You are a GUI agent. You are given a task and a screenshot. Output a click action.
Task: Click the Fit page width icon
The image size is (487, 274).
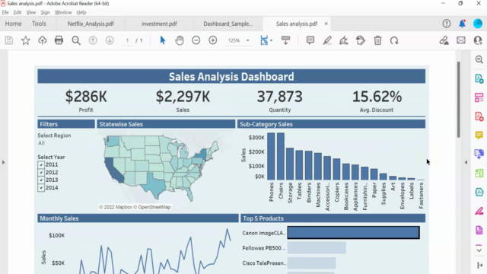[264, 40]
